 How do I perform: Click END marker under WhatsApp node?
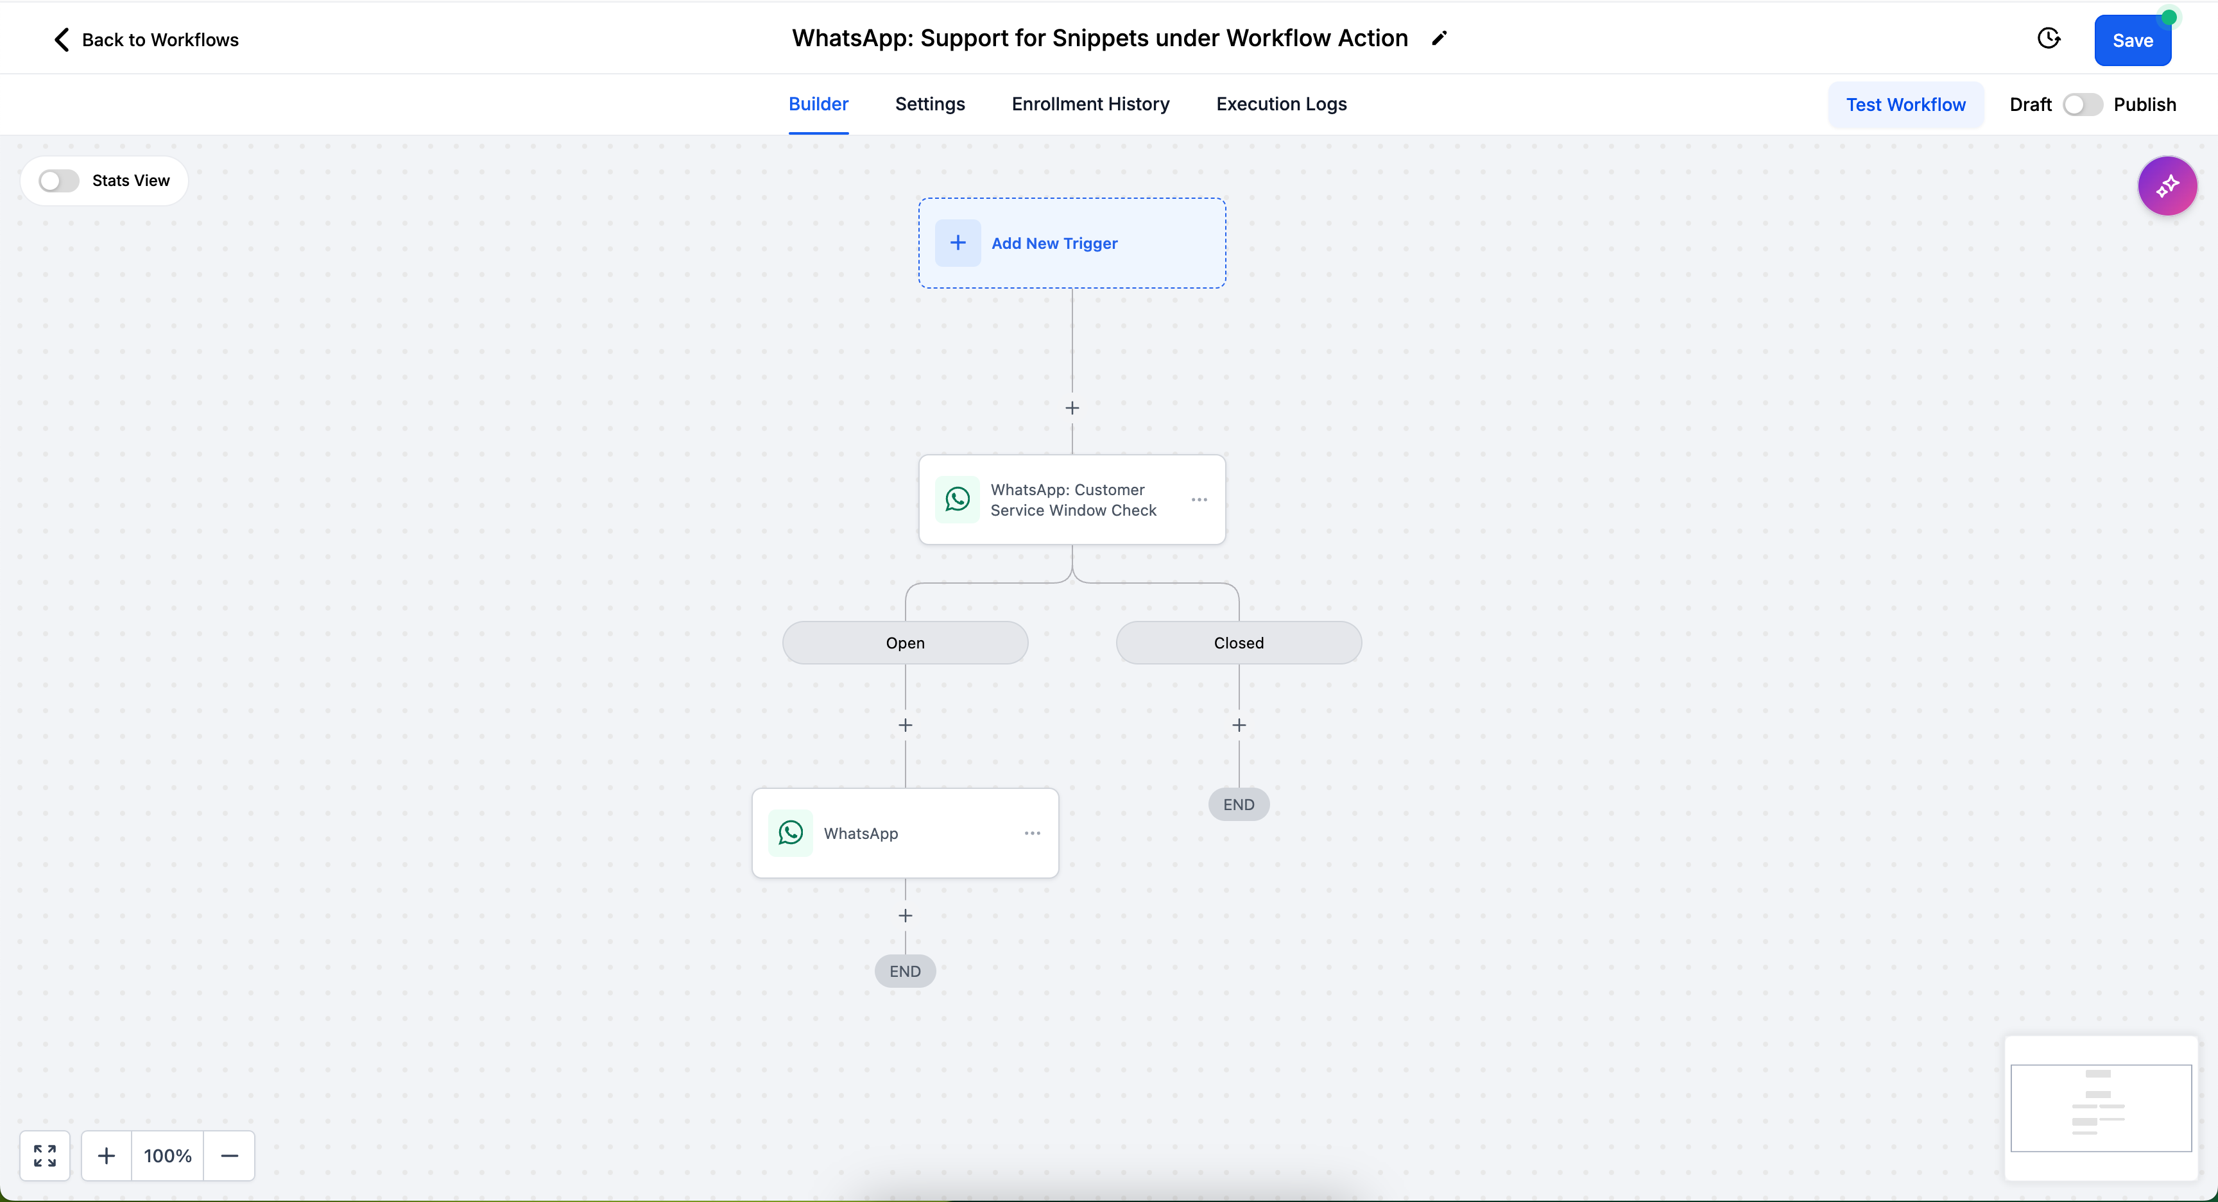point(905,971)
